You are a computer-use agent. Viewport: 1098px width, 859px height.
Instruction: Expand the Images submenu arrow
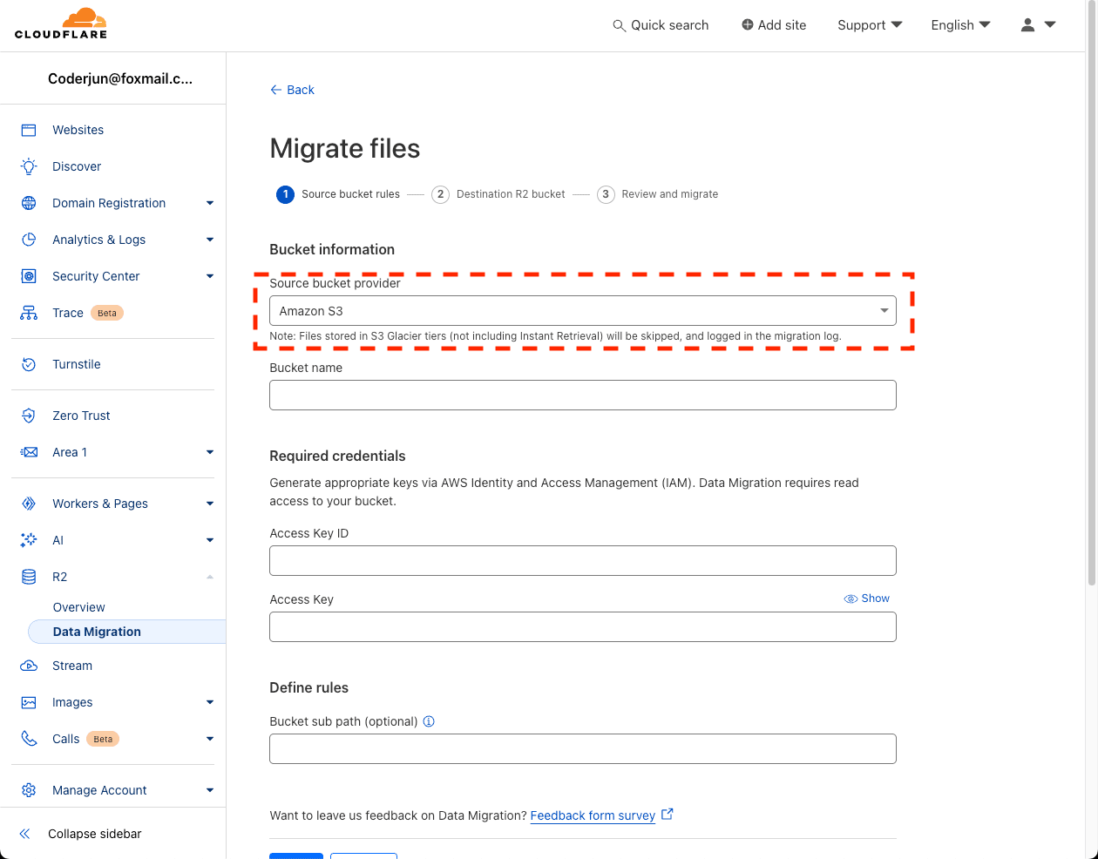[210, 702]
